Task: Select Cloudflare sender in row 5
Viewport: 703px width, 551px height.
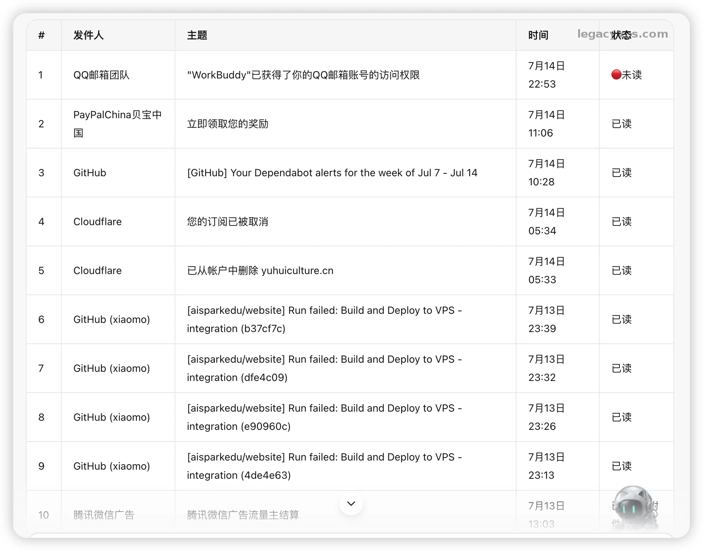Action: pos(97,270)
